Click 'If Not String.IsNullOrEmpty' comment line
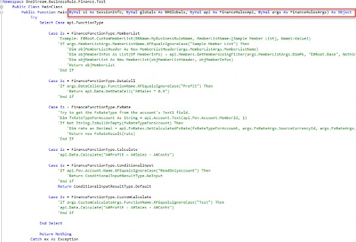 (120, 123)
